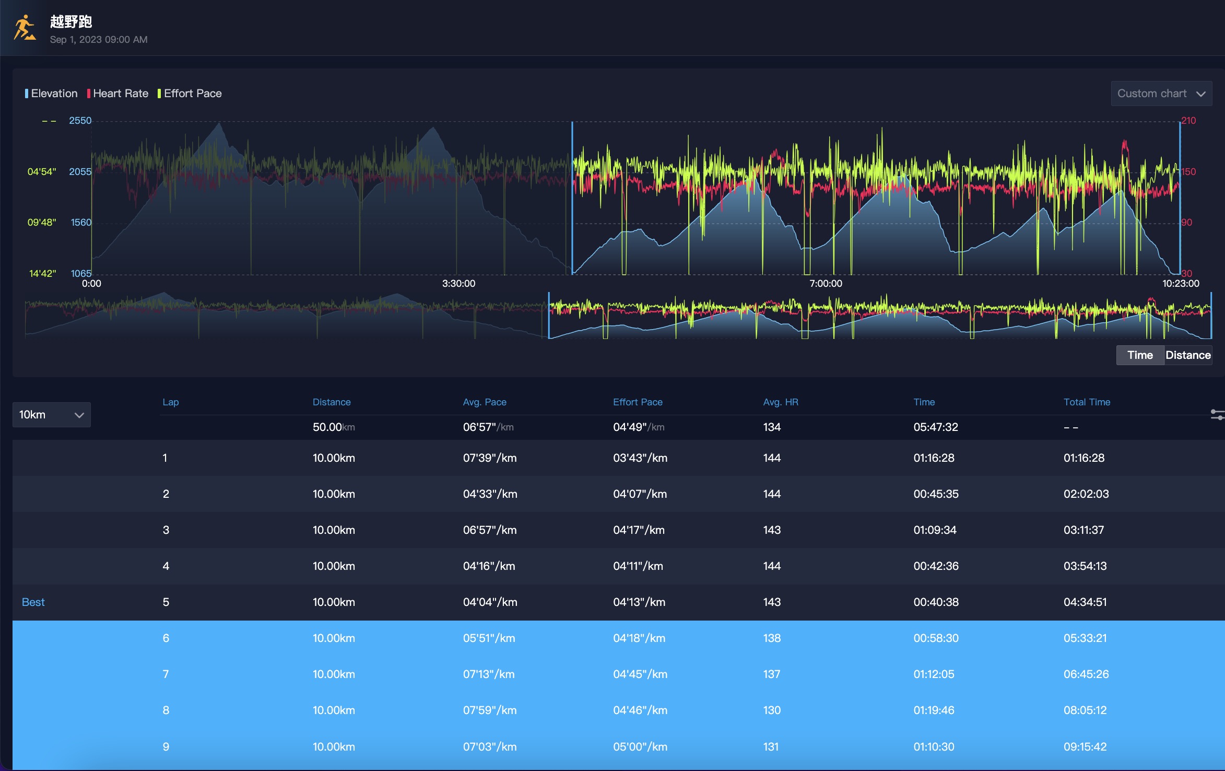Click the Best label on lap 5
Image resolution: width=1225 pixels, height=771 pixels.
pyautogui.click(x=33, y=602)
